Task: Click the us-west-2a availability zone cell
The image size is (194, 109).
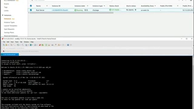Action: [145, 10]
